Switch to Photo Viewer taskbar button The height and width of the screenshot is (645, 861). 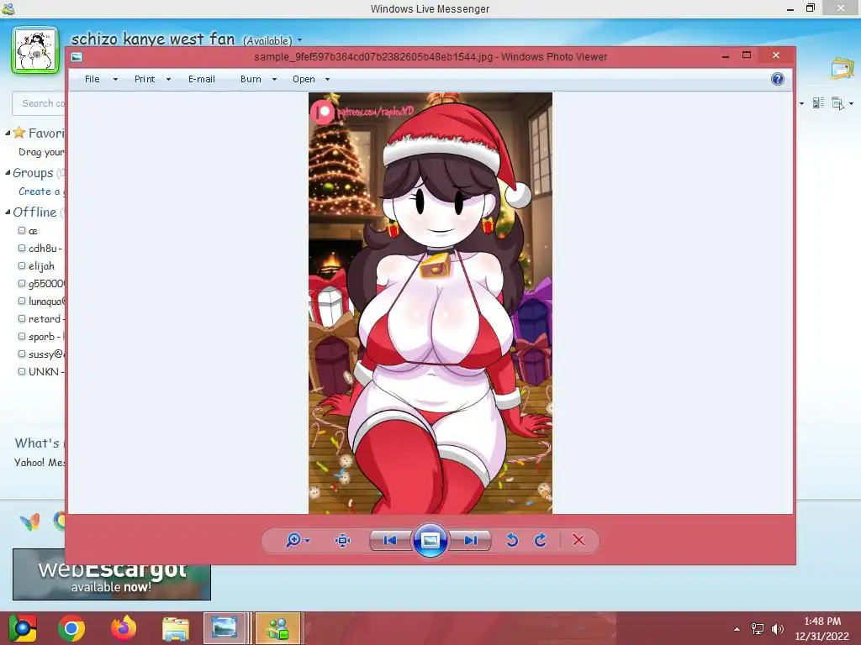coord(224,628)
